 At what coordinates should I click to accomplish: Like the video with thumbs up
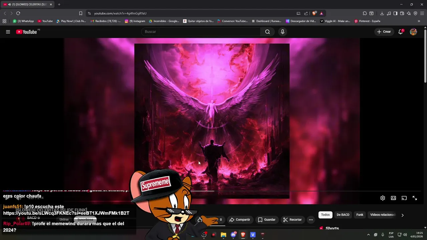point(200,220)
